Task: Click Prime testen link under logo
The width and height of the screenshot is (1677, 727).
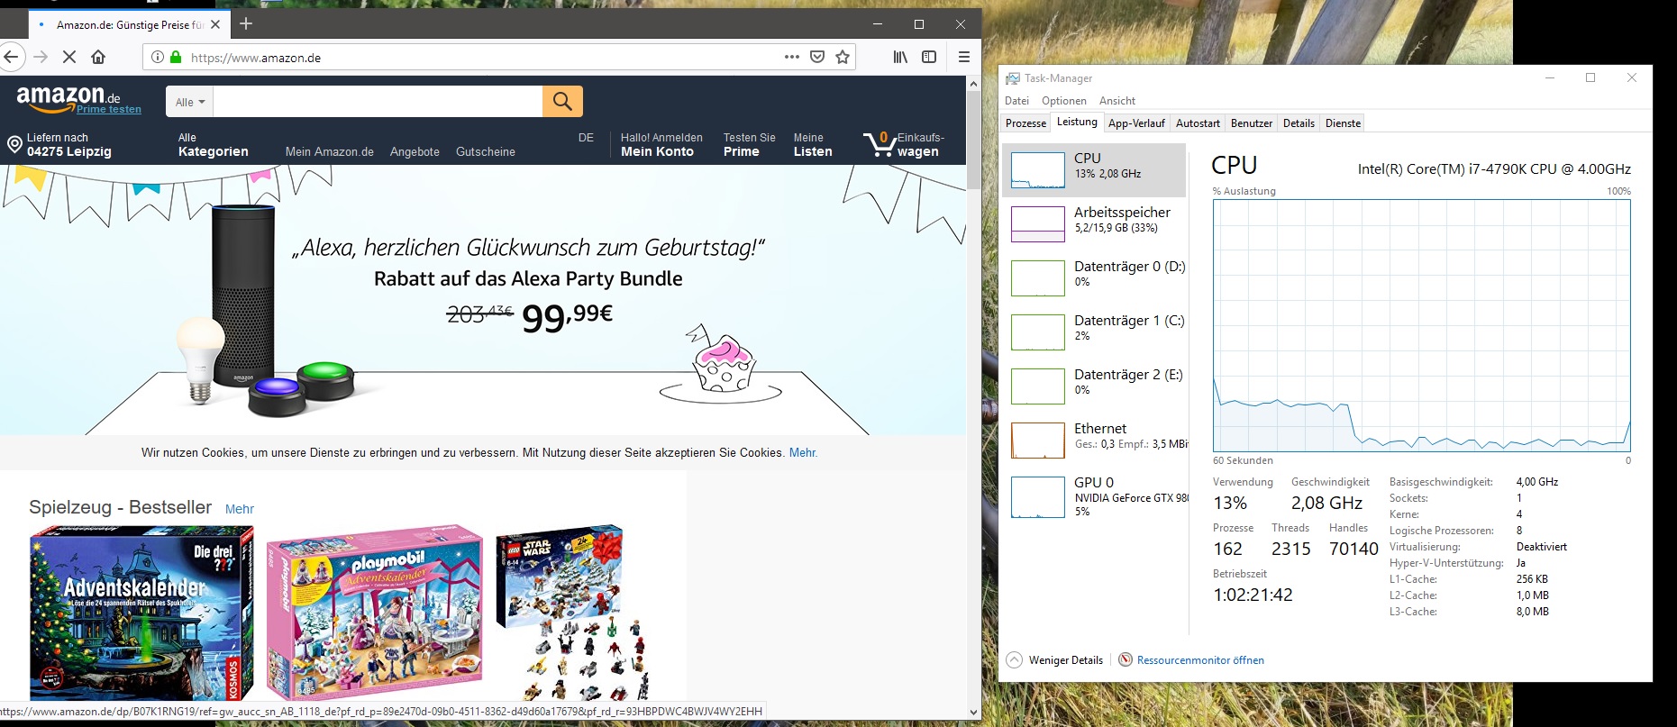Action: coord(109,109)
